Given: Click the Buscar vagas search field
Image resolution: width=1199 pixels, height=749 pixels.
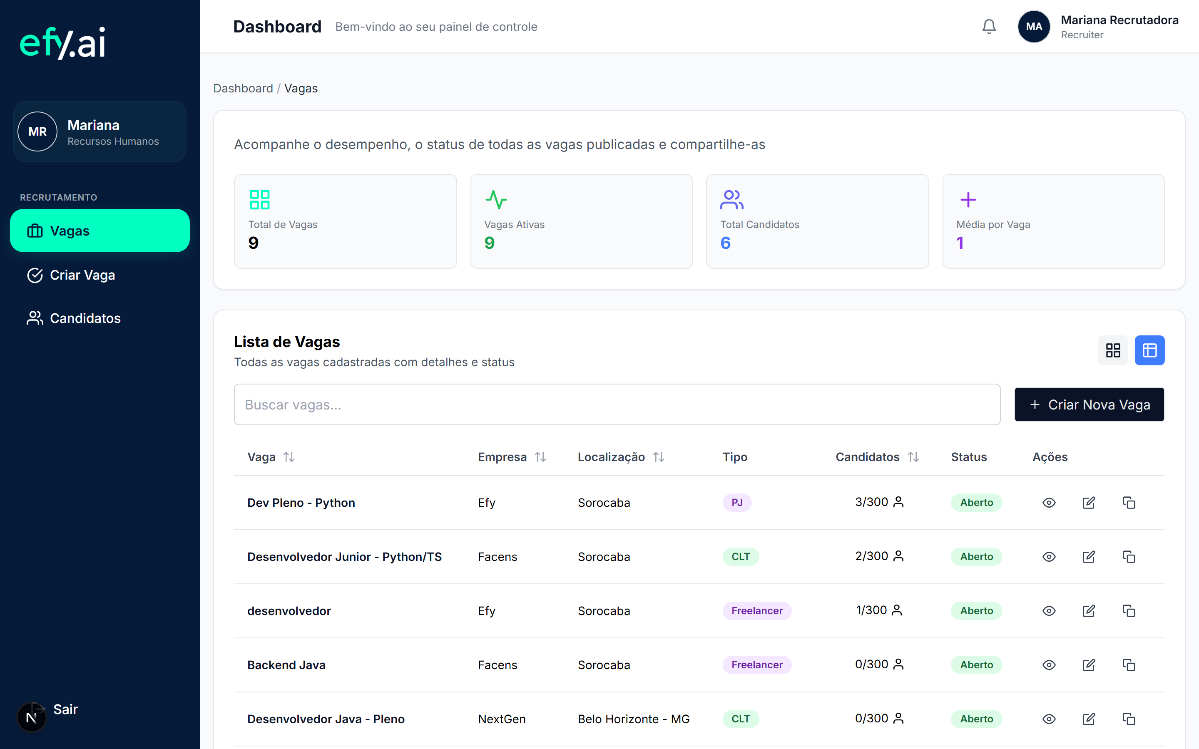Looking at the screenshot, I should coord(617,405).
